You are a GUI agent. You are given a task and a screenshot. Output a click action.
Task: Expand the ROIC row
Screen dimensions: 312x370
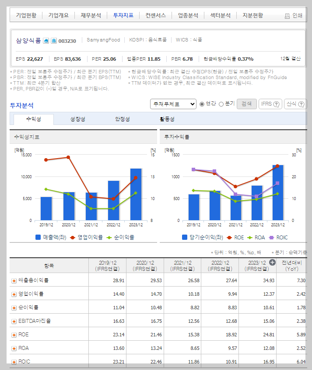point(14,362)
